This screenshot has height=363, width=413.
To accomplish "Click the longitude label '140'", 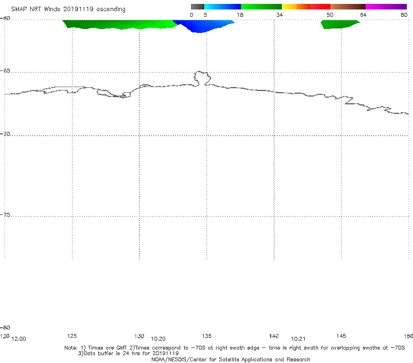I will pyautogui.click(x=274, y=336).
